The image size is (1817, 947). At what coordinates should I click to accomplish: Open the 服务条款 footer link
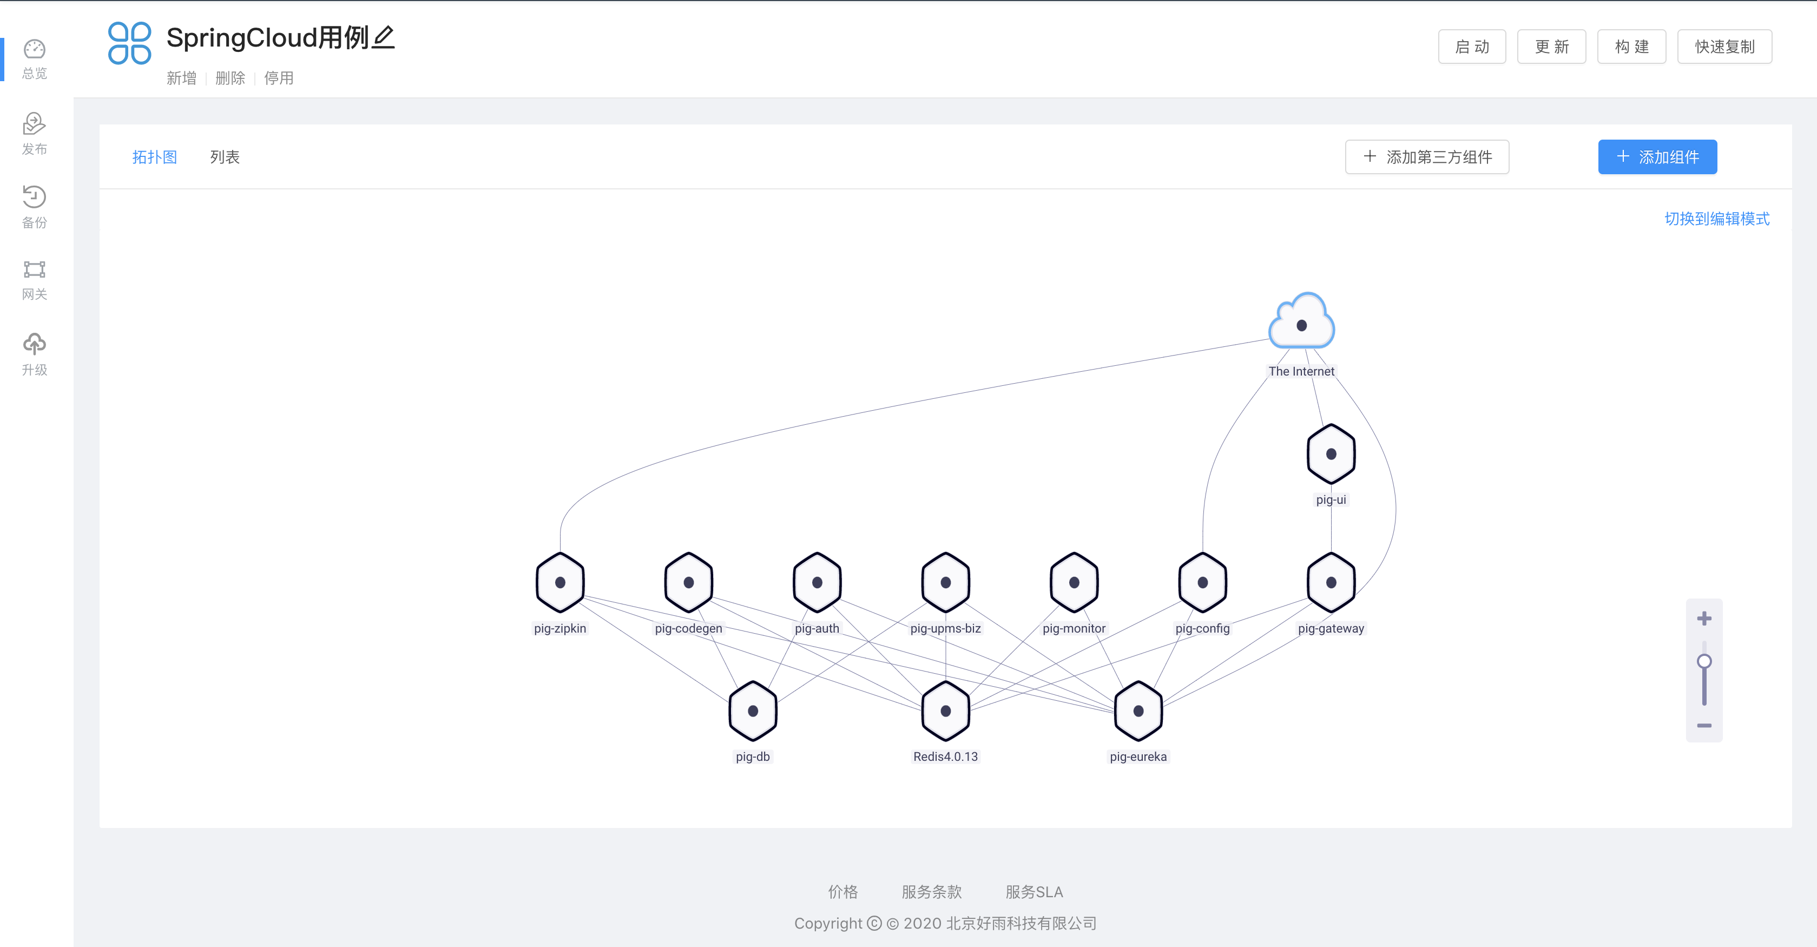932,891
